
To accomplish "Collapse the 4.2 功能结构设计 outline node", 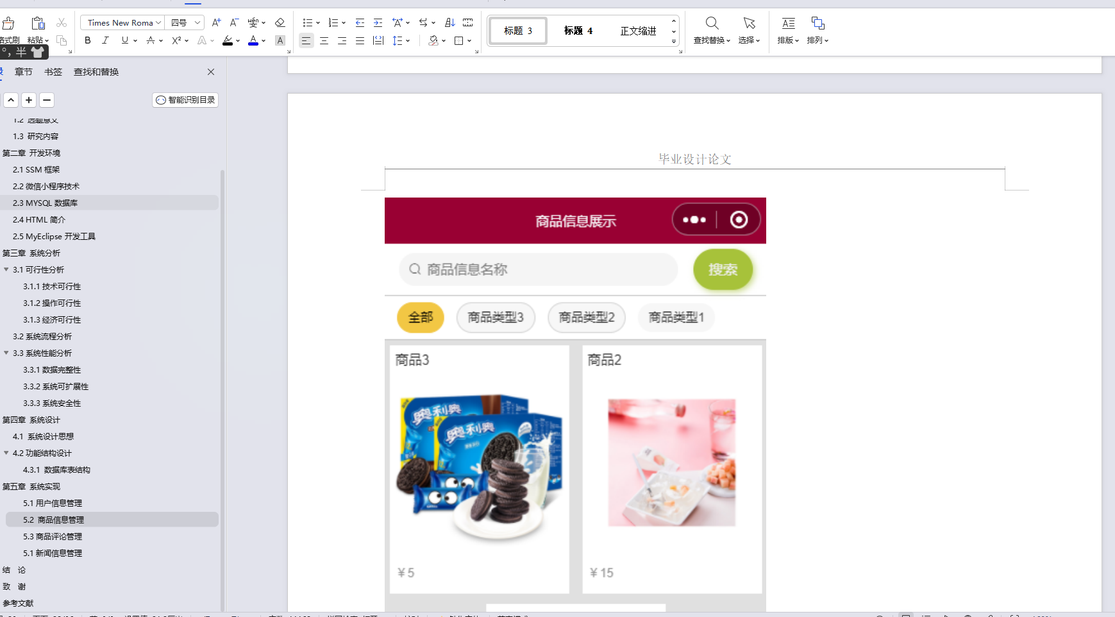I will click(x=6, y=453).
